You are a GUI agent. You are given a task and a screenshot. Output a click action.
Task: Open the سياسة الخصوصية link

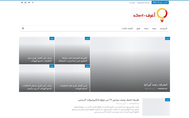143,3
